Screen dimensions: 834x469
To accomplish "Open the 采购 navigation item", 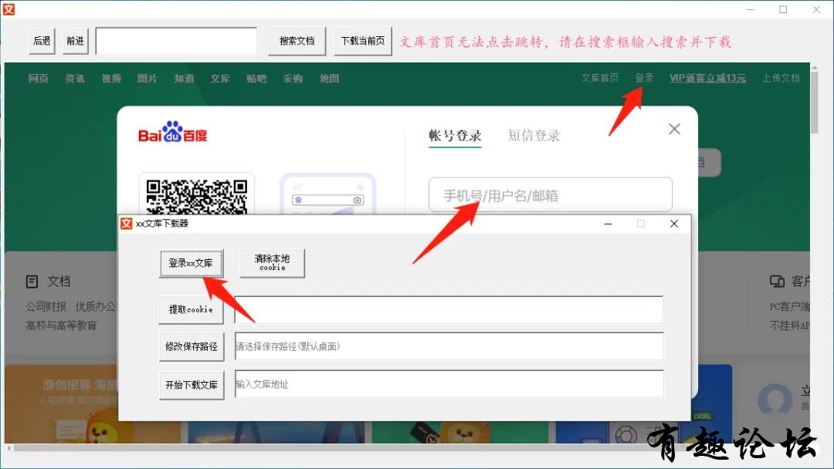I will coord(293,79).
